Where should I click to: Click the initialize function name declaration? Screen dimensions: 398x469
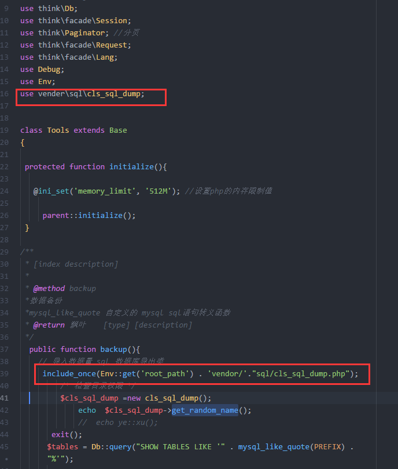(131, 166)
